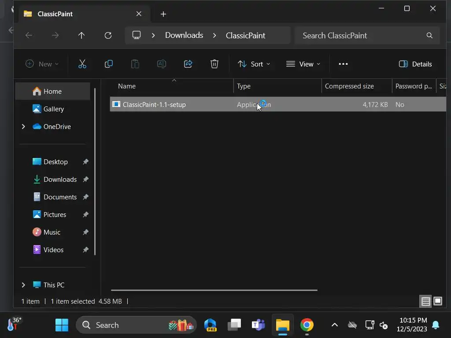Open Music in quick access
Screen dimensions: 451x338
pos(53,232)
